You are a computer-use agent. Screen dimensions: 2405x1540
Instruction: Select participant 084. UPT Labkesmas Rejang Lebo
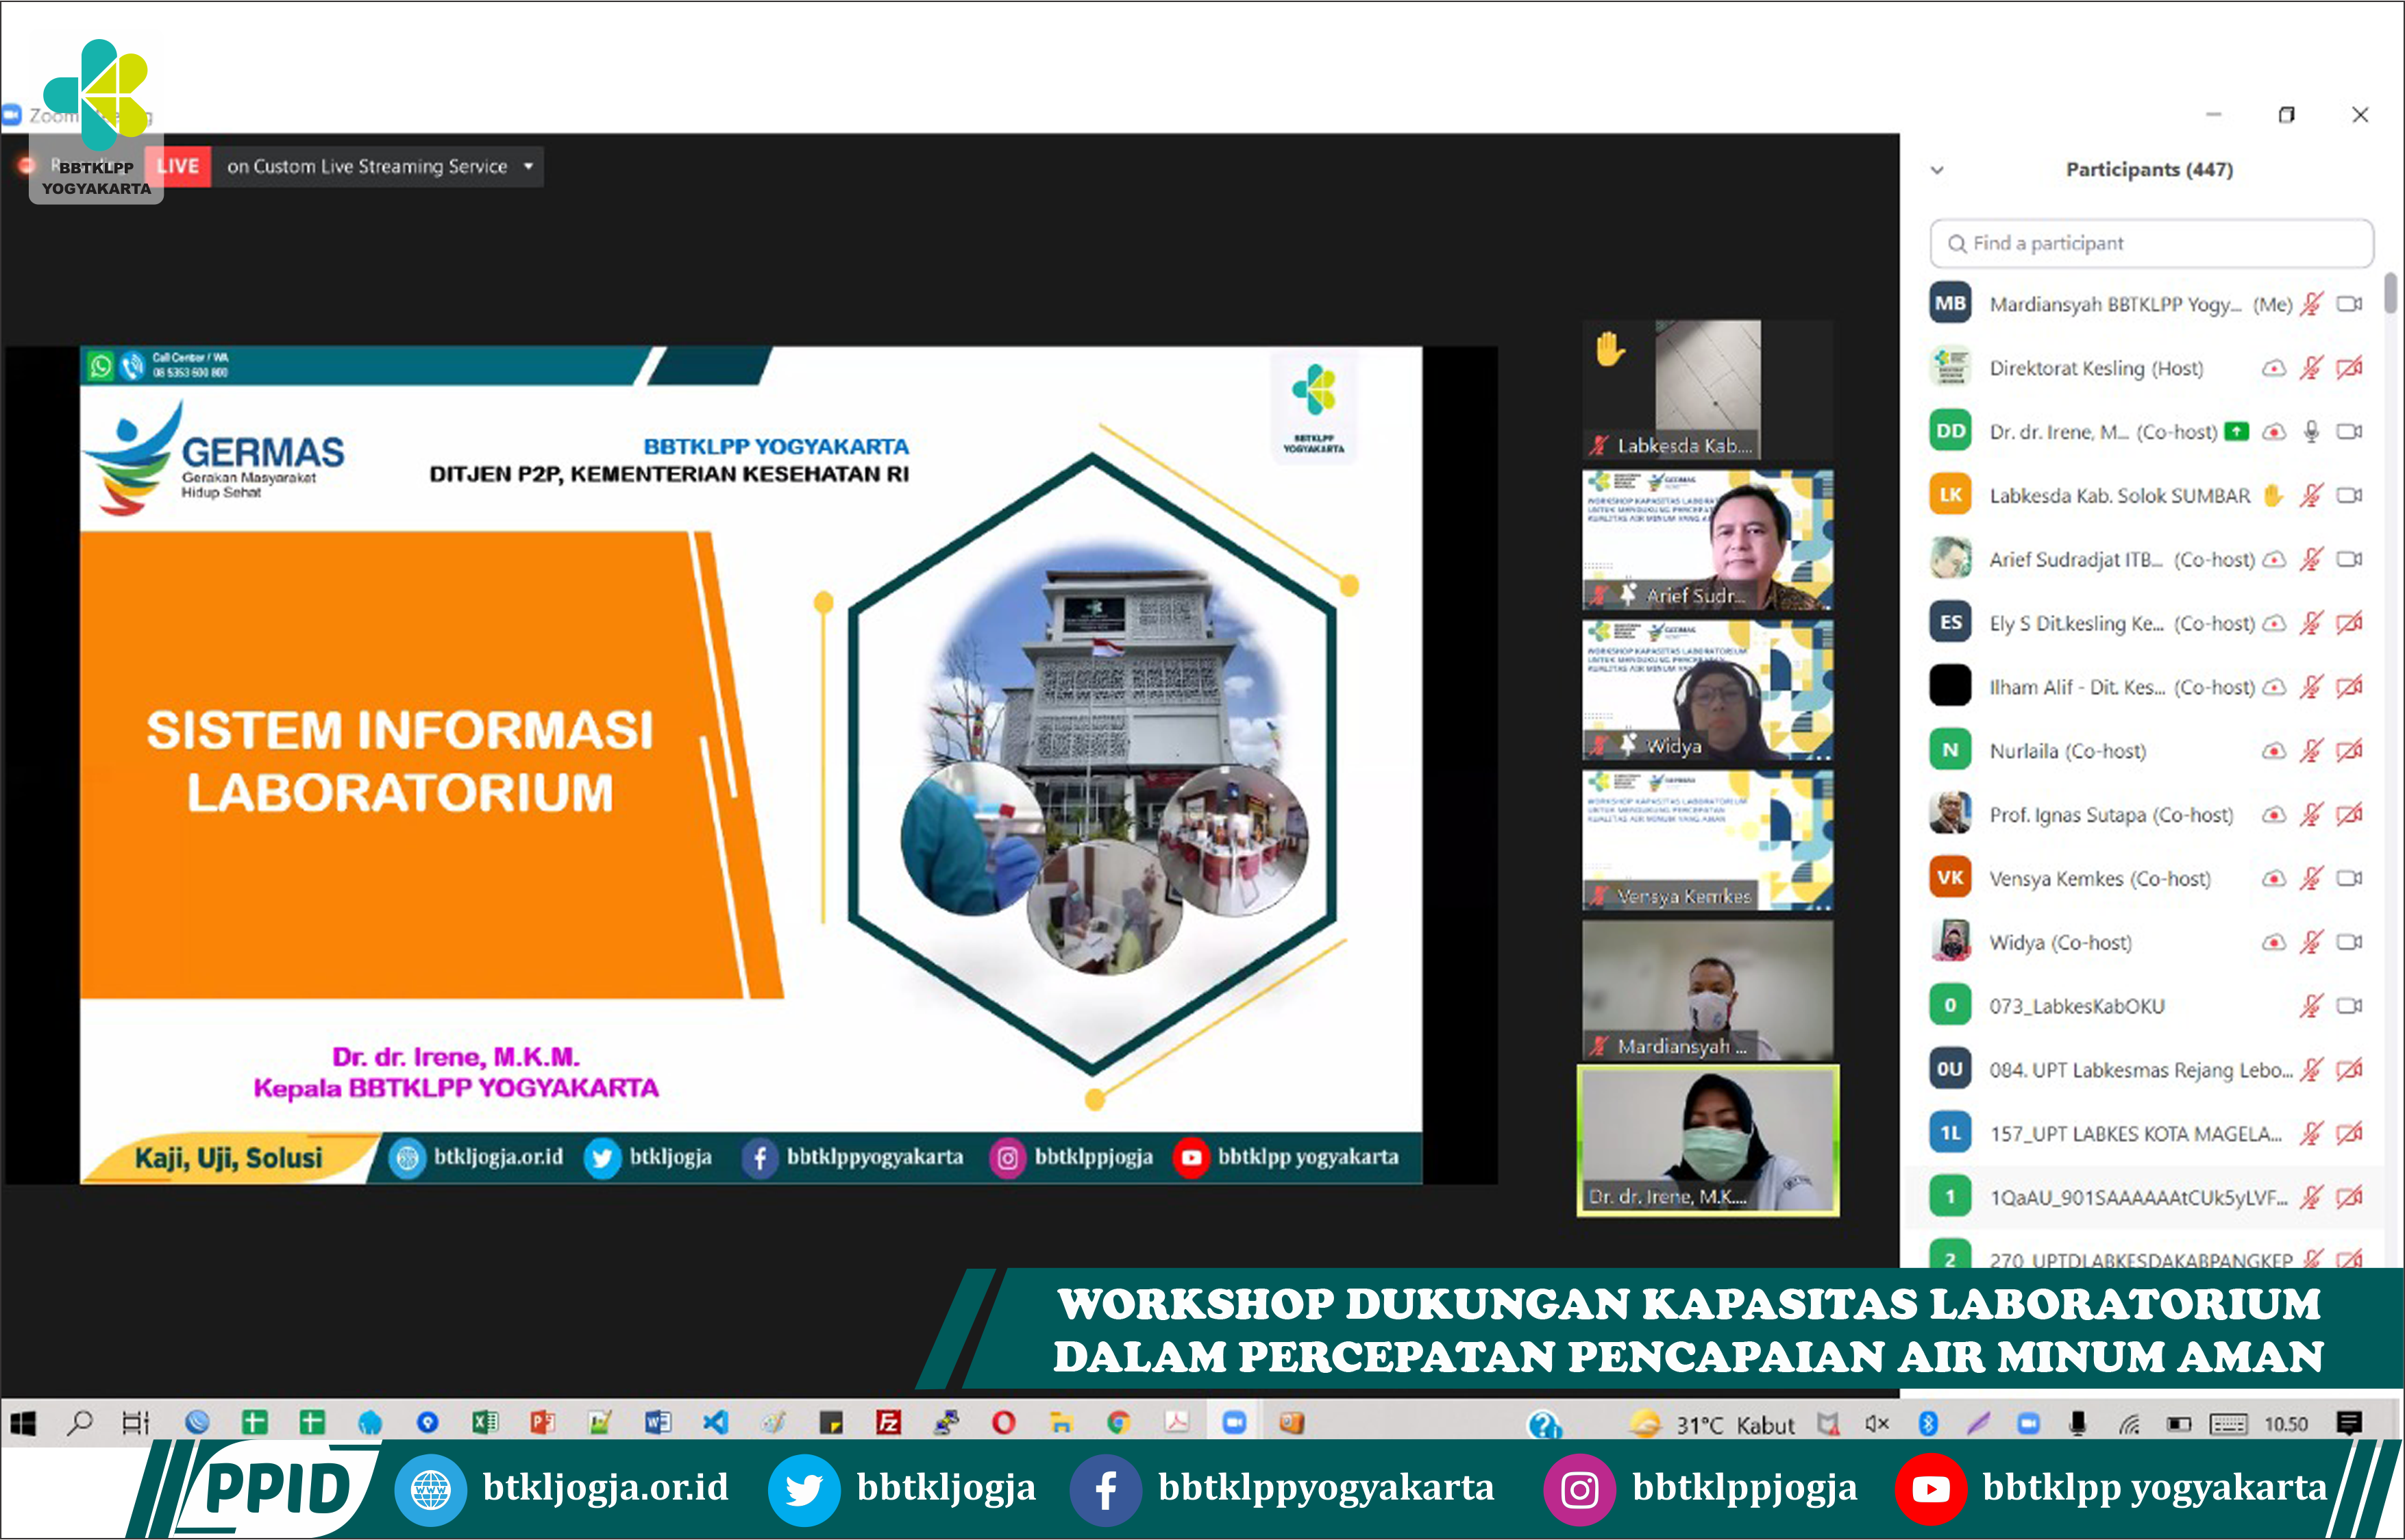tap(2141, 1070)
